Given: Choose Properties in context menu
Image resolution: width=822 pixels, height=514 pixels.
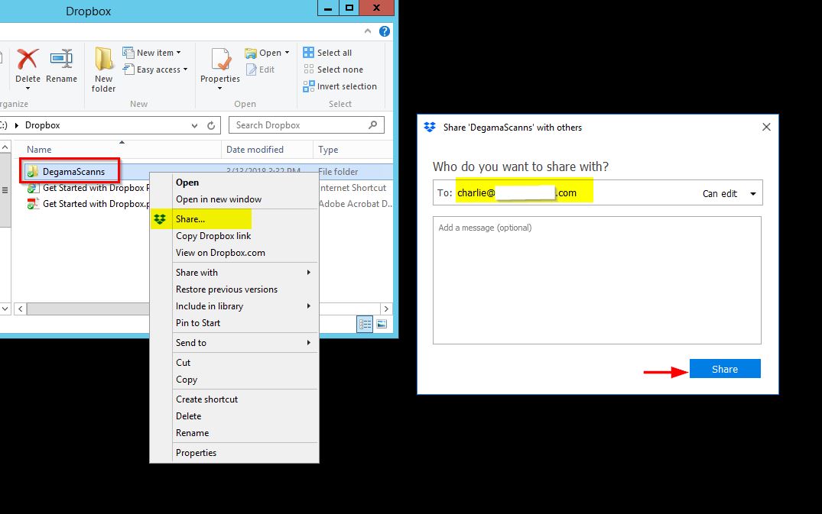Looking at the screenshot, I should (234, 452).
